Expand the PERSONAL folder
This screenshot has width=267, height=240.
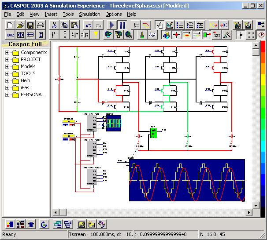click(7, 95)
